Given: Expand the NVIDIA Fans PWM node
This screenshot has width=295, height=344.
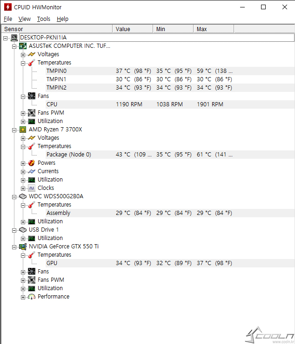Looking at the screenshot, I should pos(23,280).
